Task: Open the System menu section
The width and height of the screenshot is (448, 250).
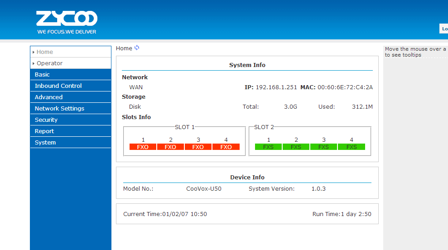Action: 45,143
